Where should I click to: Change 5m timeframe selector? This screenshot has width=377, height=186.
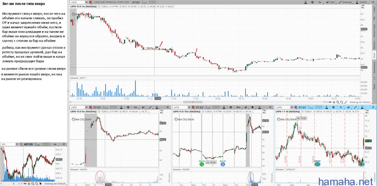pos(136,107)
